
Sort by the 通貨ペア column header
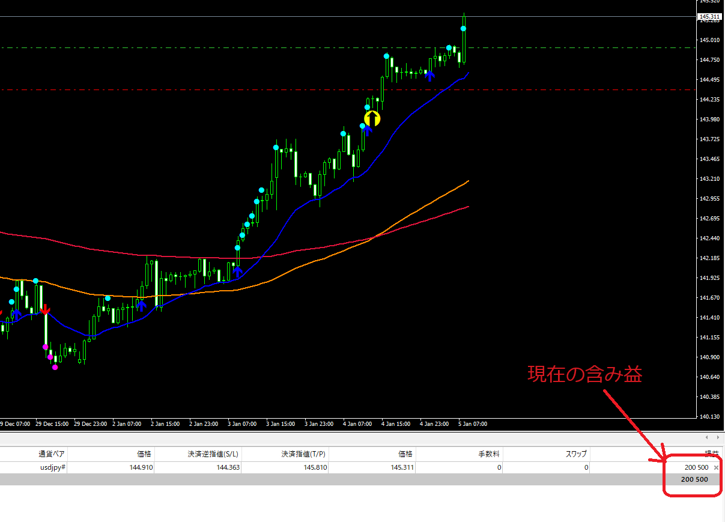tap(52, 454)
